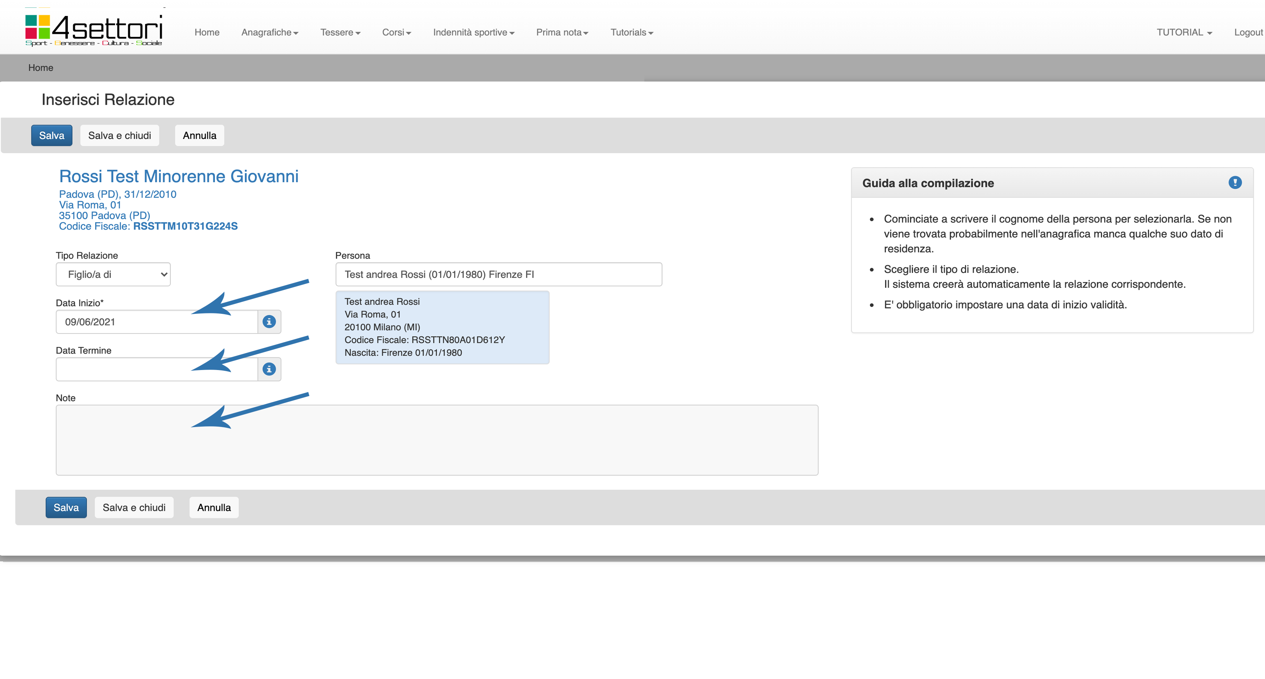Open the Tipo Relazione dropdown
1265x679 pixels.
tap(113, 274)
